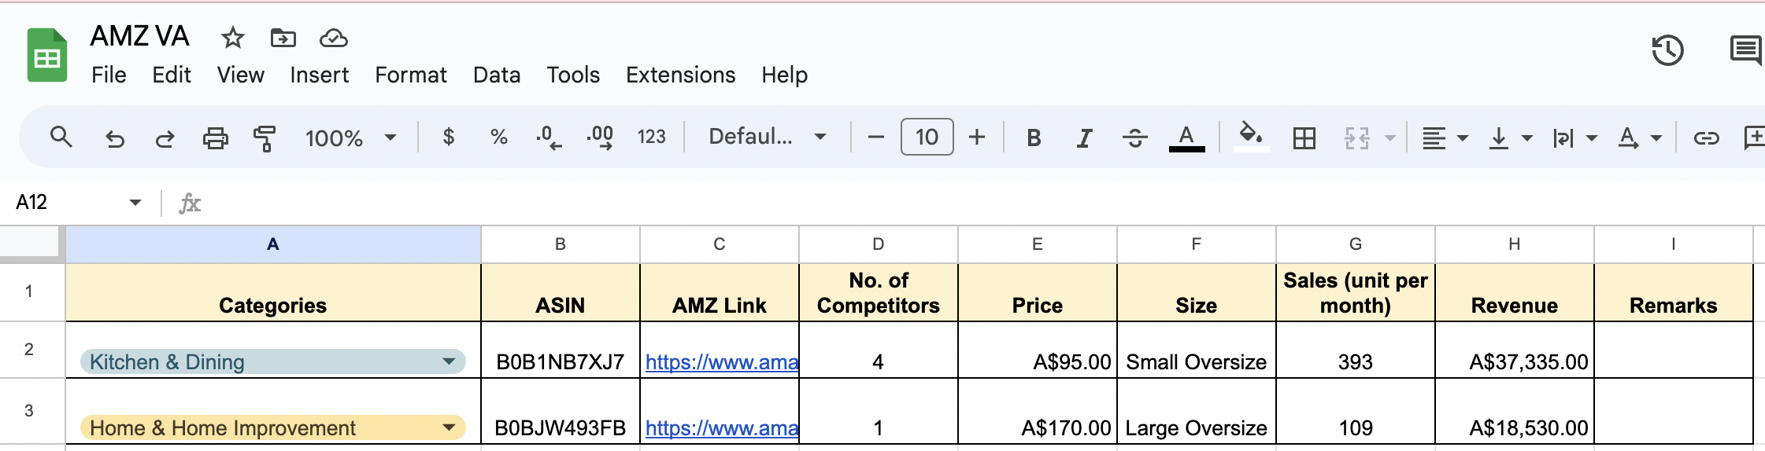Open the Extensions menu
The image size is (1765, 451).
pos(680,75)
